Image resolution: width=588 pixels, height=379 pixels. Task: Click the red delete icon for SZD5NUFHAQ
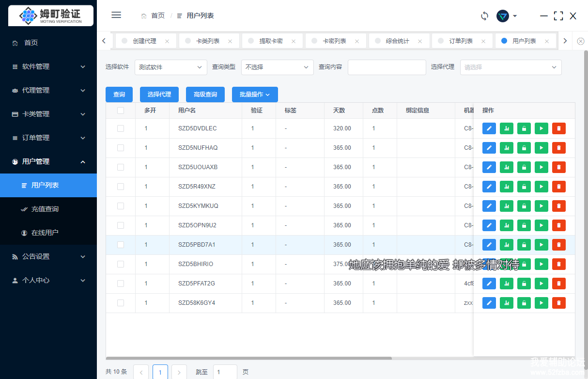pyautogui.click(x=558, y=148)
